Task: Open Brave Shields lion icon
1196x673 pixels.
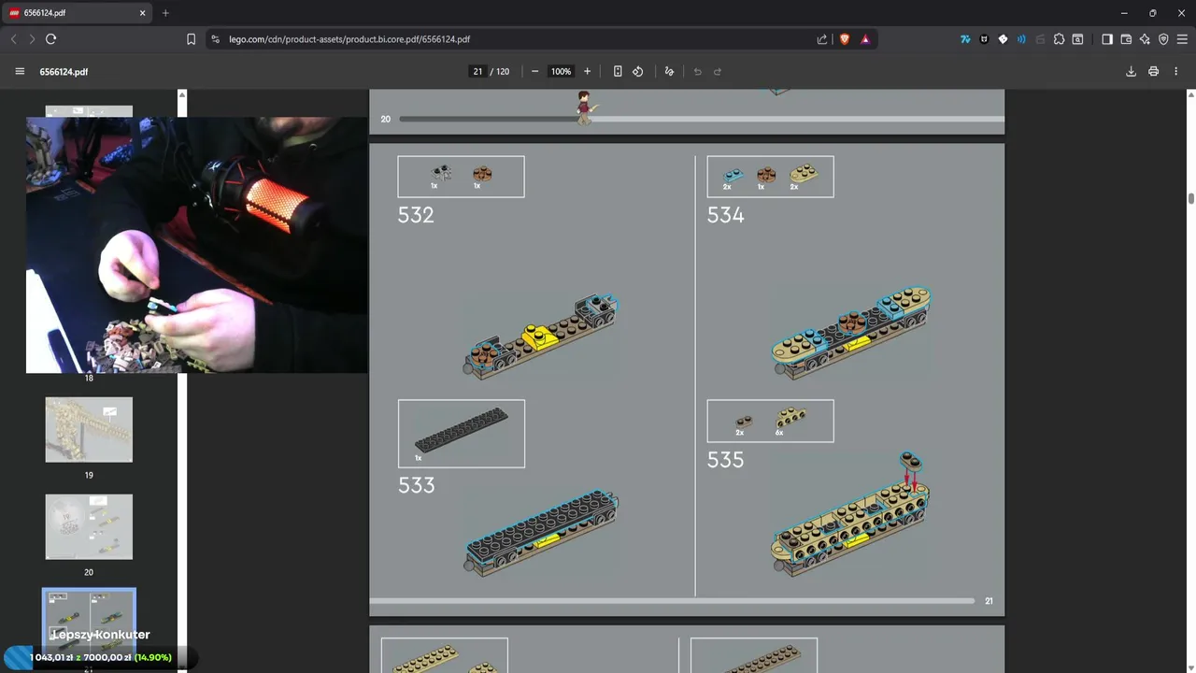Action: tap(845, 39)
